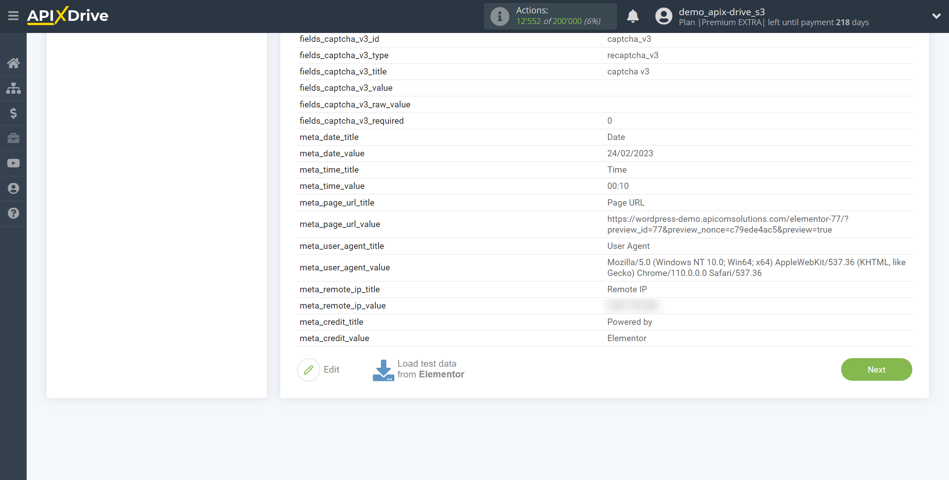Screen dimensions: 949x480
Task: Click the download test data icon
Action: (x=383, y=370)
